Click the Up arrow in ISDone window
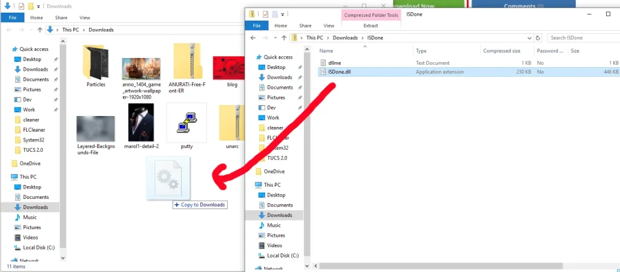 tap(284, 38)
